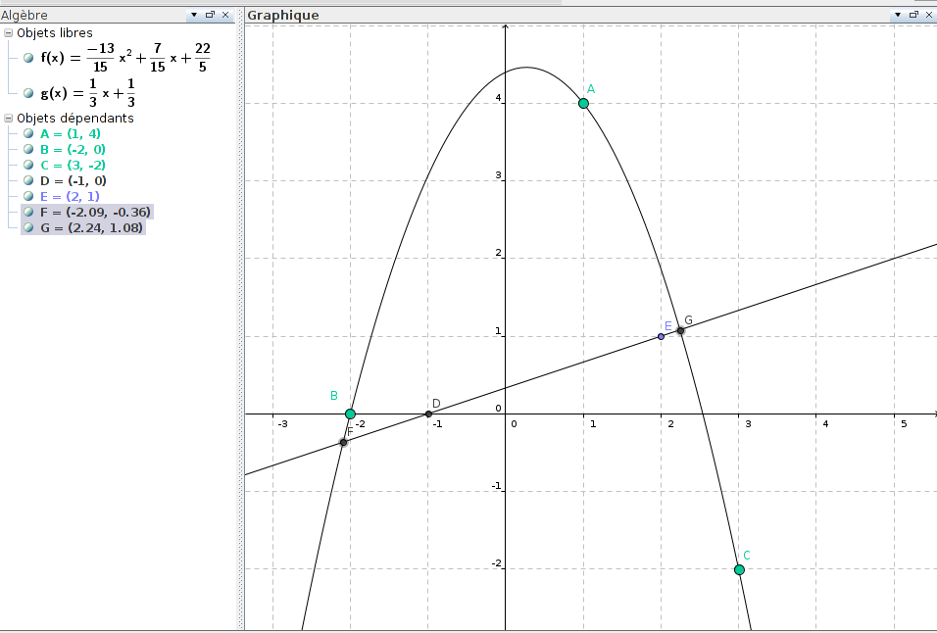This screenshot has height=633, width=937.
Task: Toggle visibility bullet of function g(x)
Action: point(29,94)
